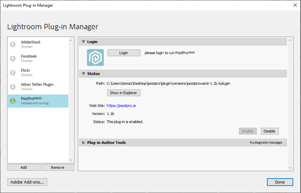Click 'This plug-in is enabled.' status text
301x193 pixels.
point(125,122)
